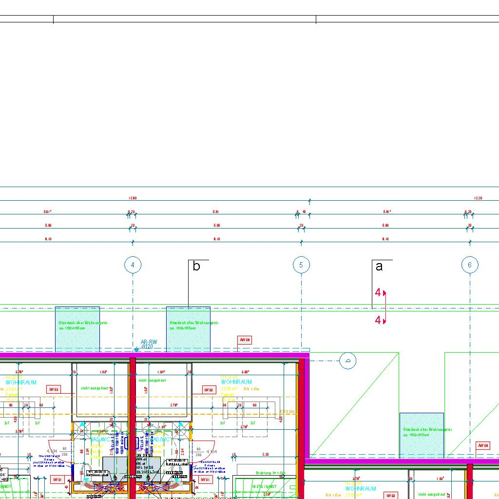
Task: Click grid axis bubble number 4
Action: point(133,265)
